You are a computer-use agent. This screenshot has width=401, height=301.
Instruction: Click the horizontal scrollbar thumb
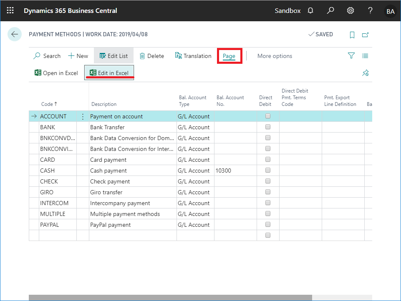(170, 297)
